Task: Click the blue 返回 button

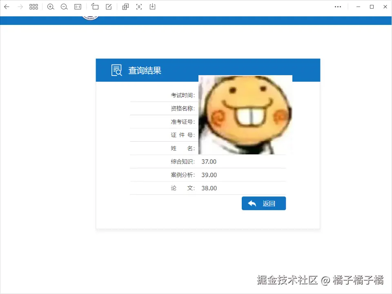Action: [263, 203]
